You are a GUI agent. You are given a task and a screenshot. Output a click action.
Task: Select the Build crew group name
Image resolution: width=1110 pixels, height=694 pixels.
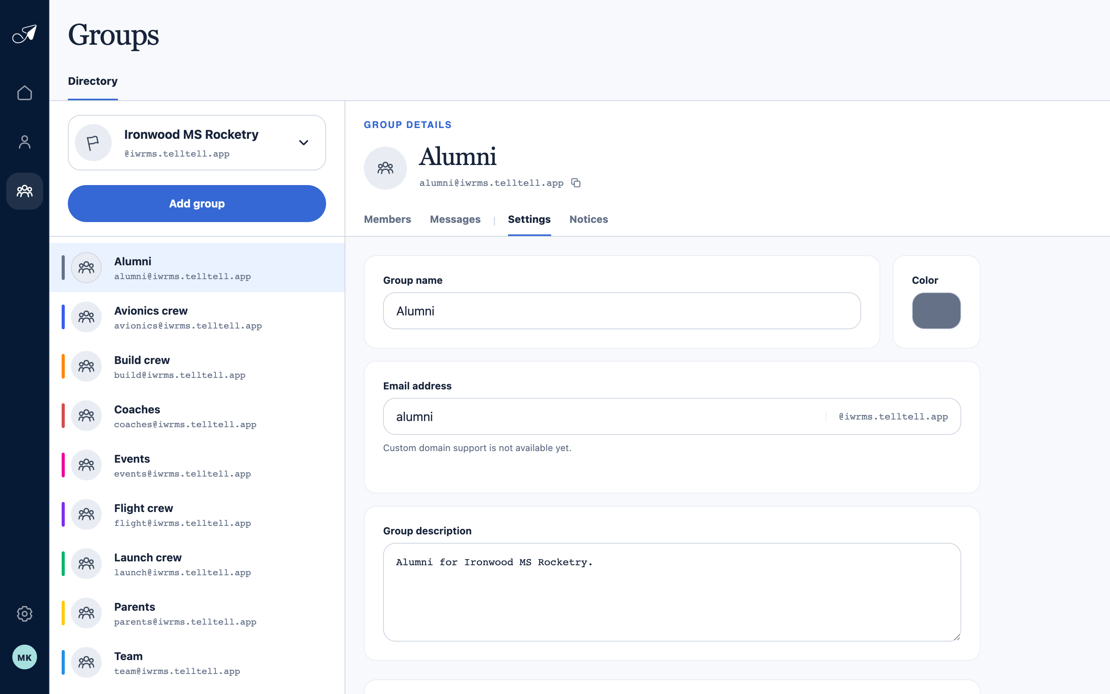(x=142, y=360)
